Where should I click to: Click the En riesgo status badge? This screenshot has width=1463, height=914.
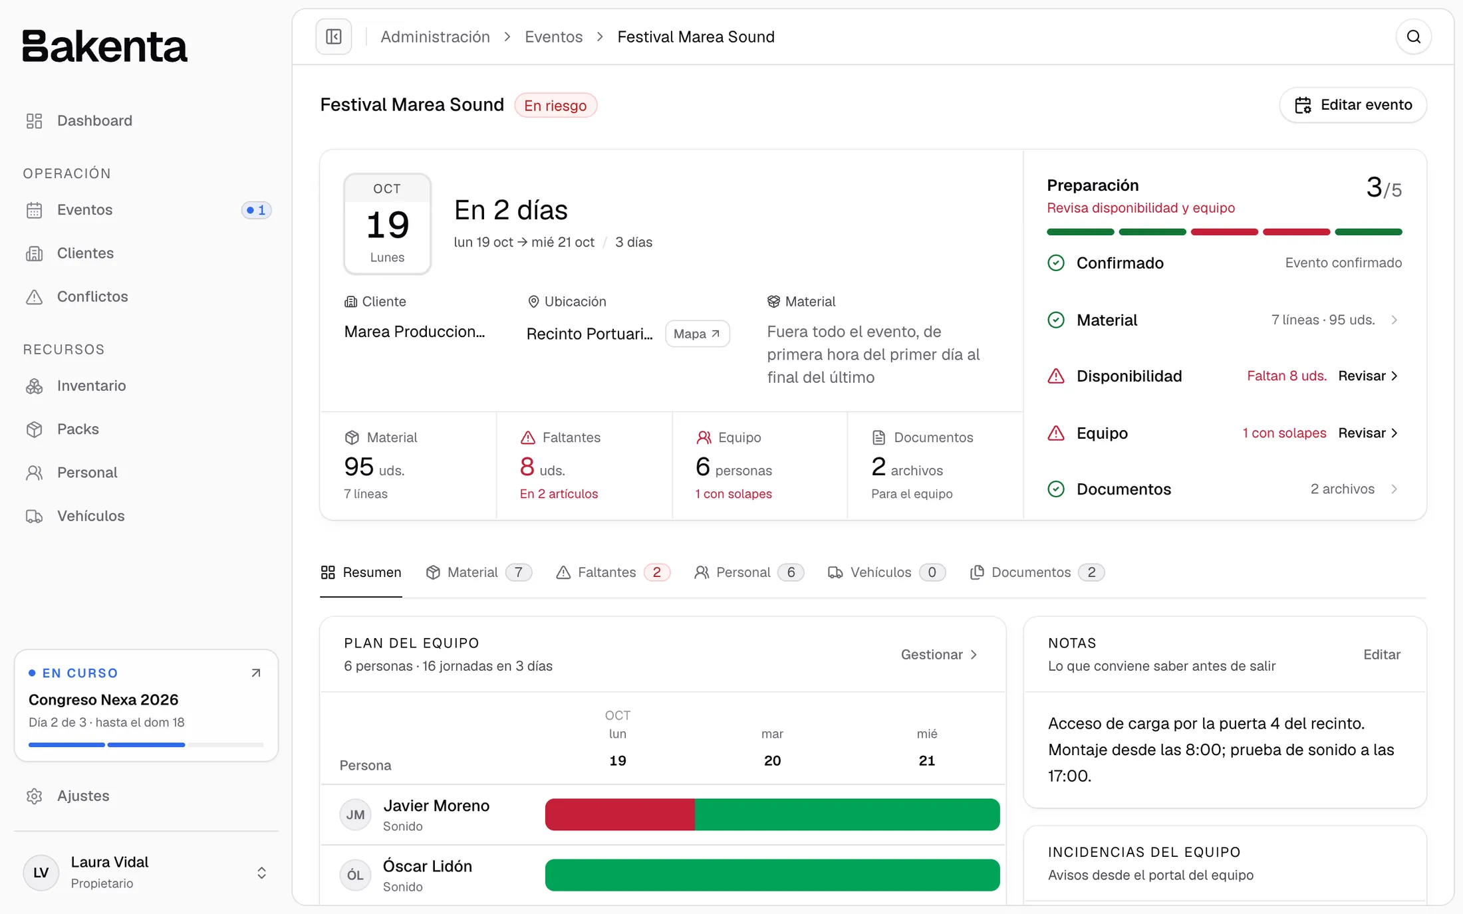pos(555,106)
